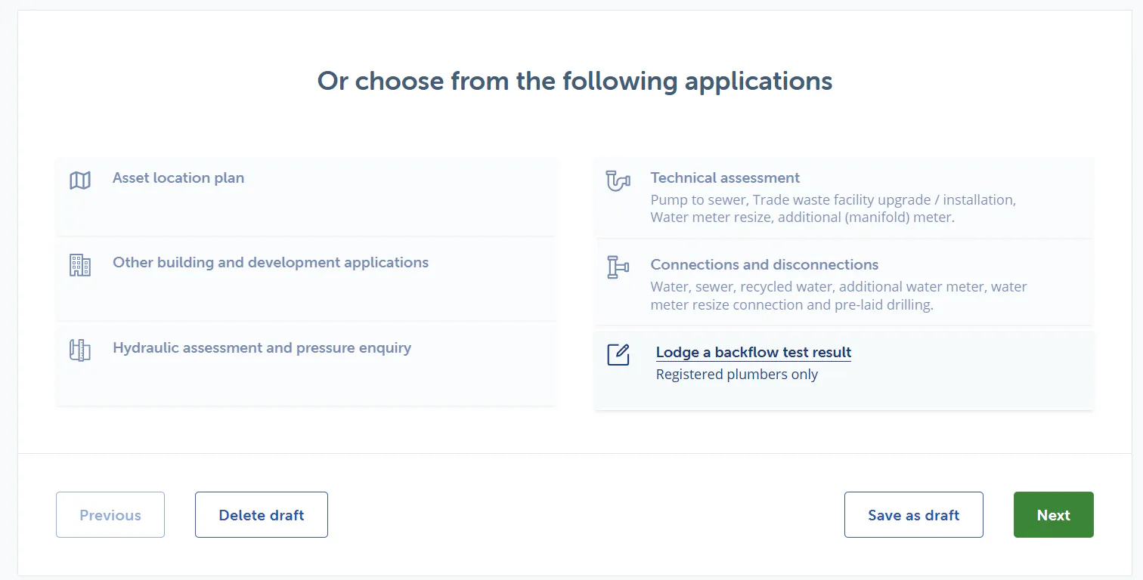1143x580 pixels.
Task: Click the 'Or choose from the following applications' heading
Action: point(575,82)
